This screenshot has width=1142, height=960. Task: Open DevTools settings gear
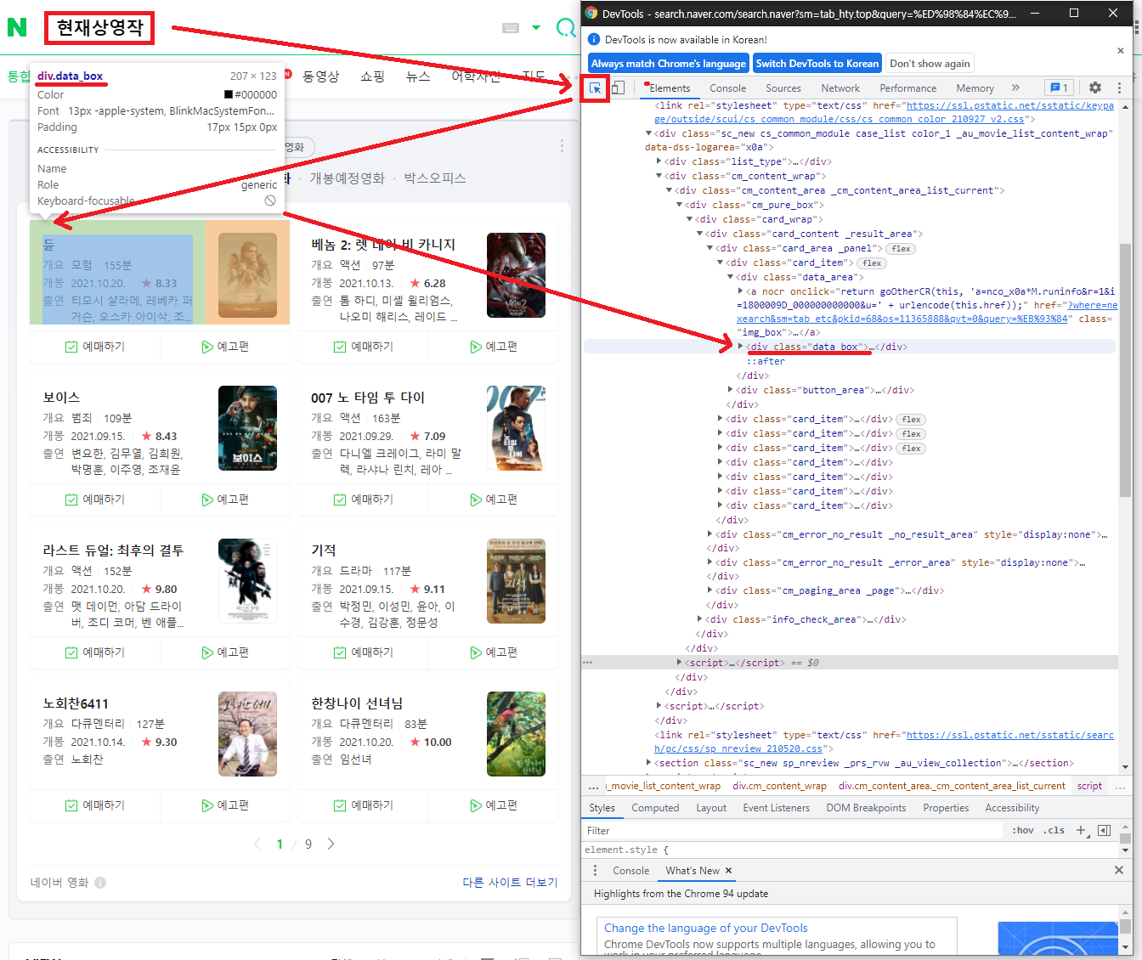click(1095, 88)
